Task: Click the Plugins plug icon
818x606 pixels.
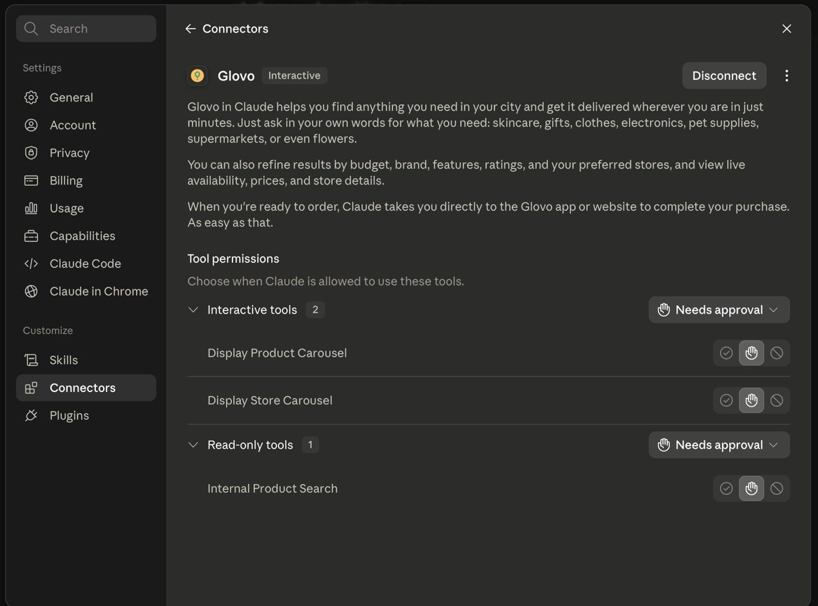Action: pos(31,415)
